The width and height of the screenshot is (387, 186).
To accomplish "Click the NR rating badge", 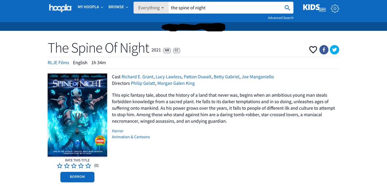I will click(x=167, y=51).
